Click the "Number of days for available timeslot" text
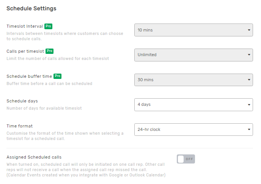Image resolution: width=261 pixels, height=184 pixels. point(44,109)
